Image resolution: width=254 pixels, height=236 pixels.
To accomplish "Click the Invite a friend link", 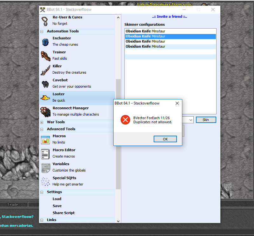I will [x=169, y=17].
